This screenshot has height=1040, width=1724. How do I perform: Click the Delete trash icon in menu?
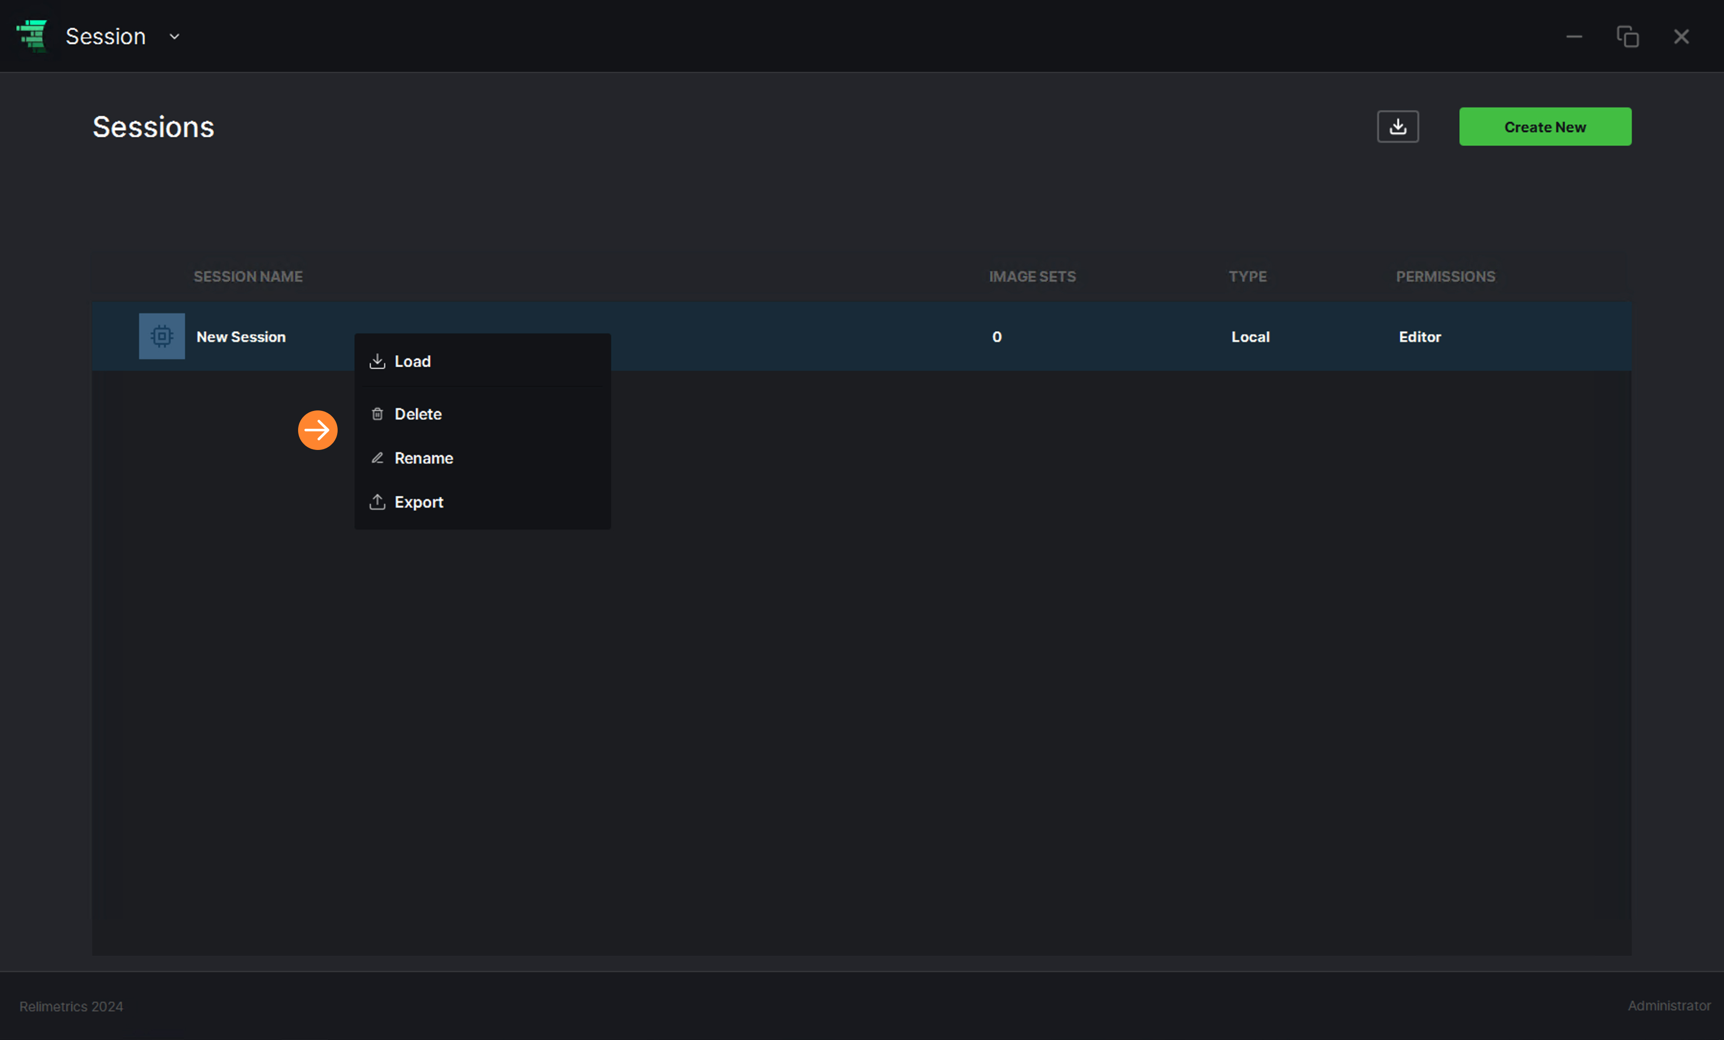click(x=377, y=414)
